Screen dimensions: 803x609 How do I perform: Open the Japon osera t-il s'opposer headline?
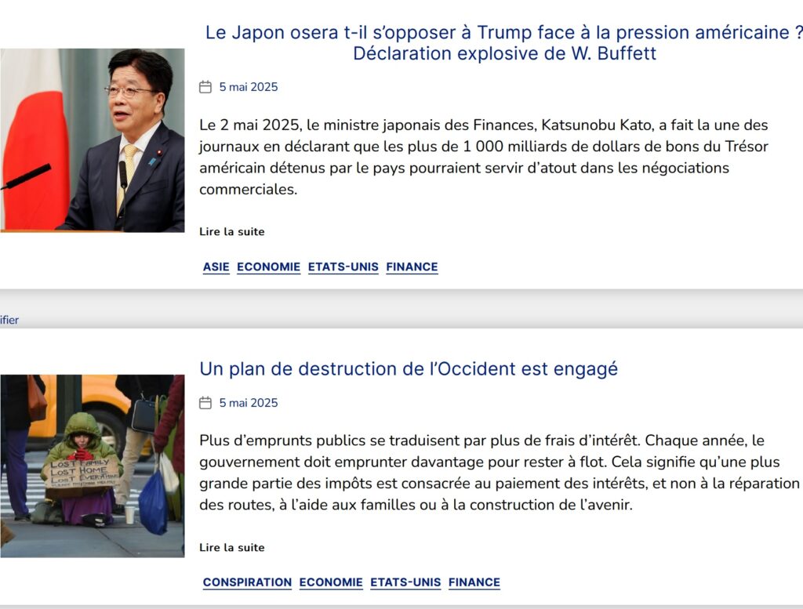point(504,43)
